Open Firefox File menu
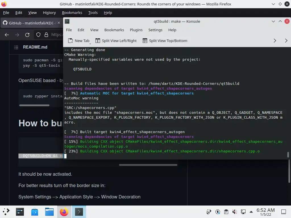291x218 pixels. tap(6, 12)
